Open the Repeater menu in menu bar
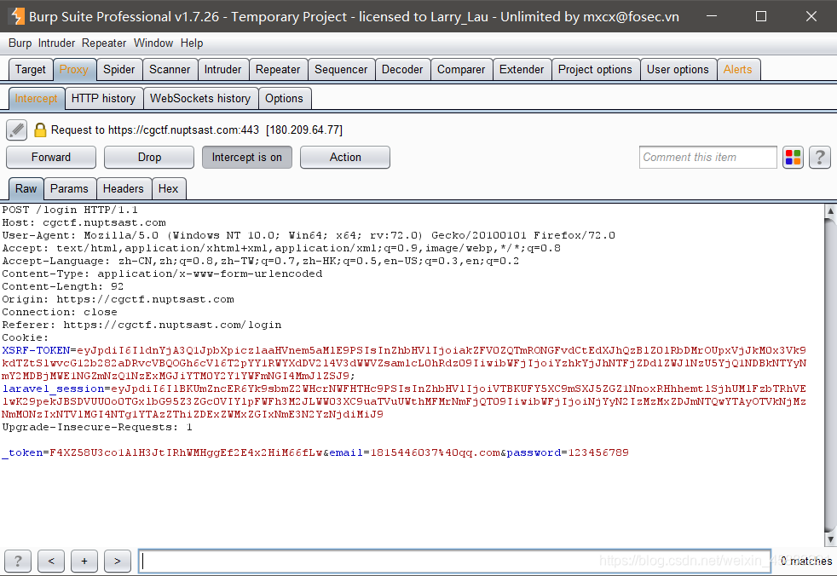The width and height of the screenshot is (837, 576). [x=104, y=43]
